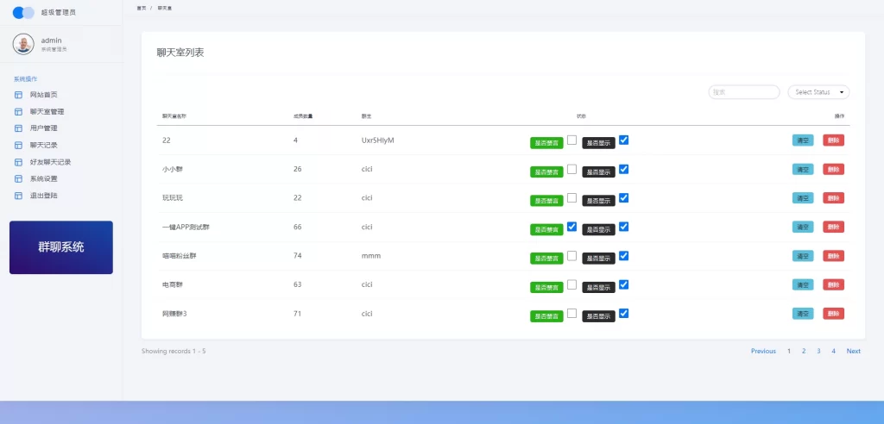Viewport: 884px width, 424px height.
Task: Open 好友聊天记录 in the sidebar menu
Action: 50,162
